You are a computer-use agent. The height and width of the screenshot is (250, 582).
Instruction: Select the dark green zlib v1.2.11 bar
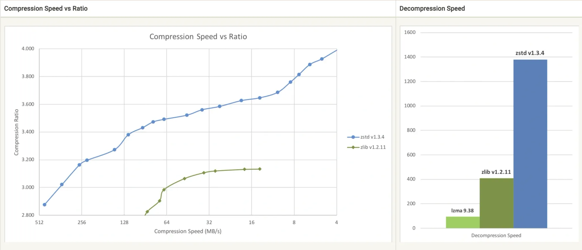(x=497, y=203)
